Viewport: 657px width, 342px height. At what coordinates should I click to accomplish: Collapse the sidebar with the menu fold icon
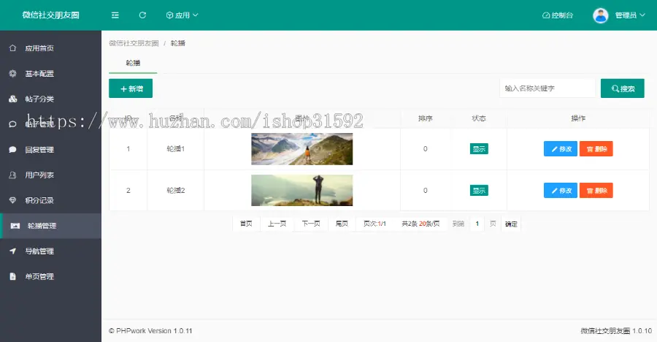pos(115,15)
